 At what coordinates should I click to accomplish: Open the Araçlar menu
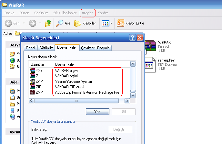click(x=87, y=13)
